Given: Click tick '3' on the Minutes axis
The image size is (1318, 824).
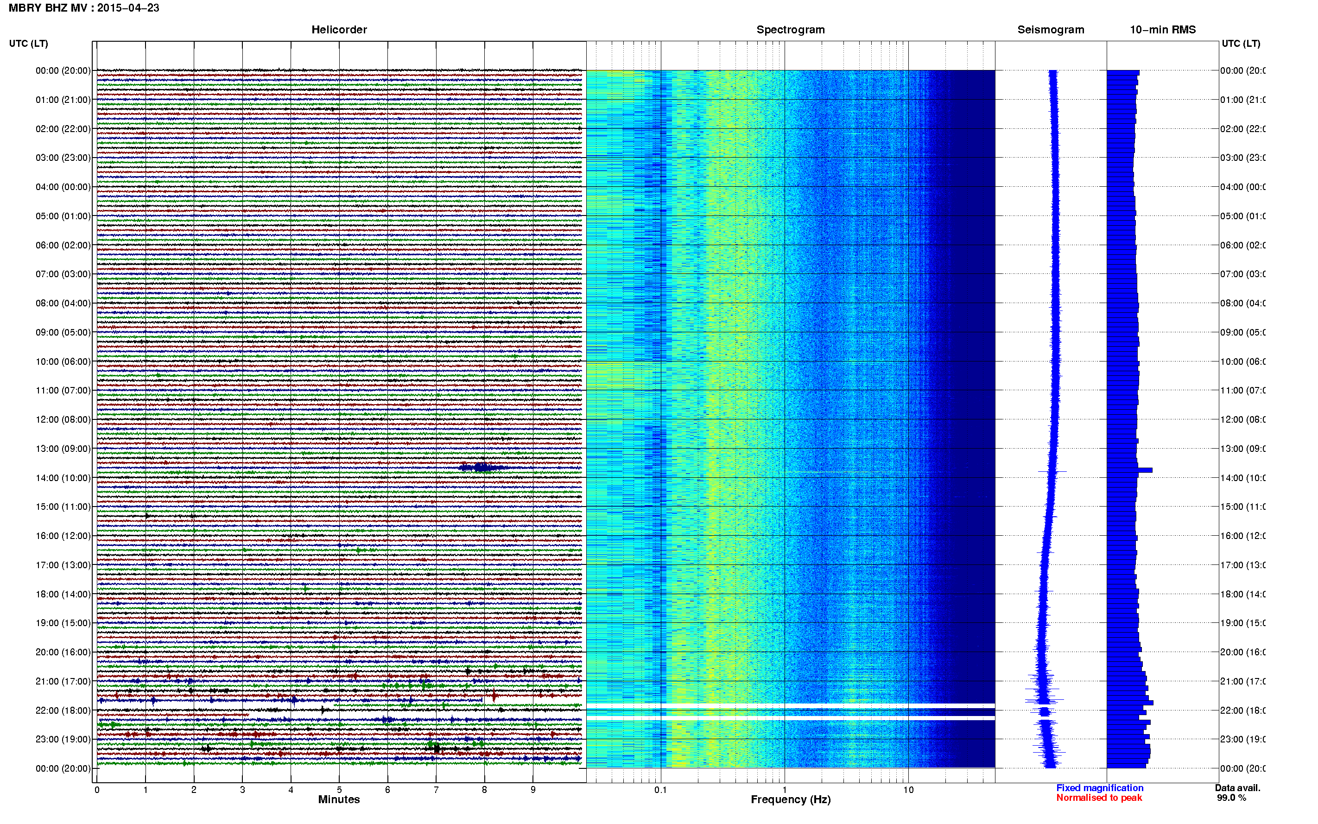Looking at the screenshot, I should point(242,790).
